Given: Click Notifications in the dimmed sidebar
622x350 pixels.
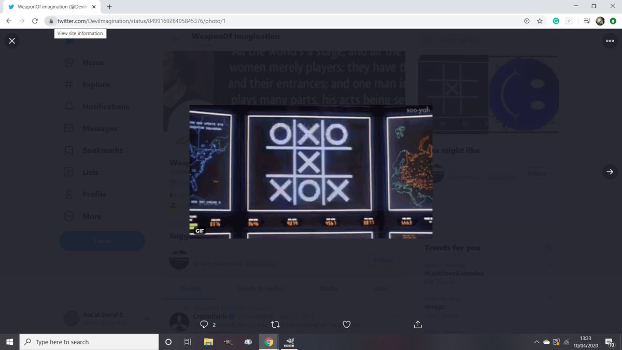Looking at the screenshot, I should pyautogui.click(x=96, y=106).
